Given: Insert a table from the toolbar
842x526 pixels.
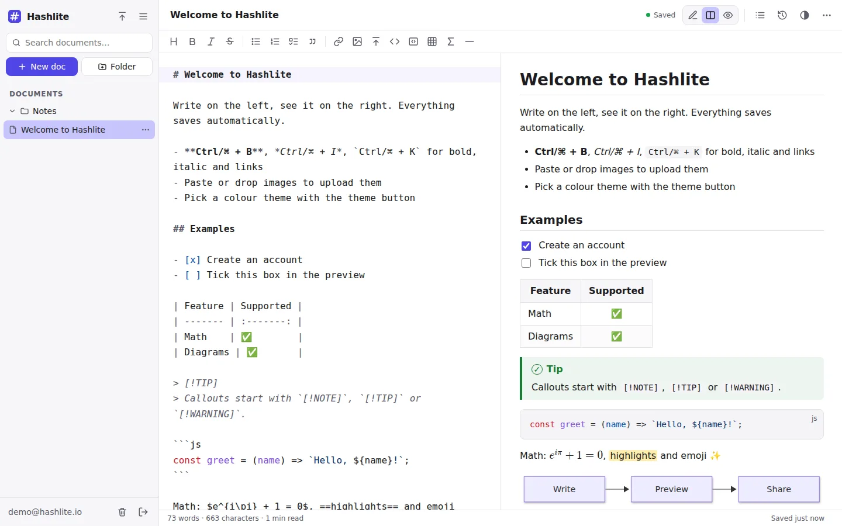Looking at the screenshot, I should 432,41.
